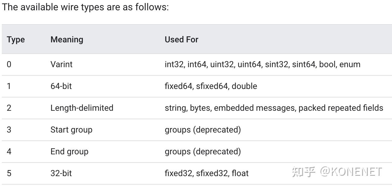The image size is (392, 187).
Task: Click the type number 3 cell
Action: pyautogui.click(x=9, y=130)
